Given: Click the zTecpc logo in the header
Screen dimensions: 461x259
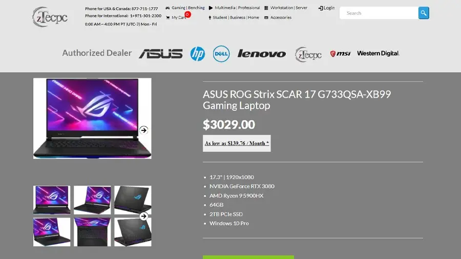Looking at the screenshot, I should (x=50, y=17).
